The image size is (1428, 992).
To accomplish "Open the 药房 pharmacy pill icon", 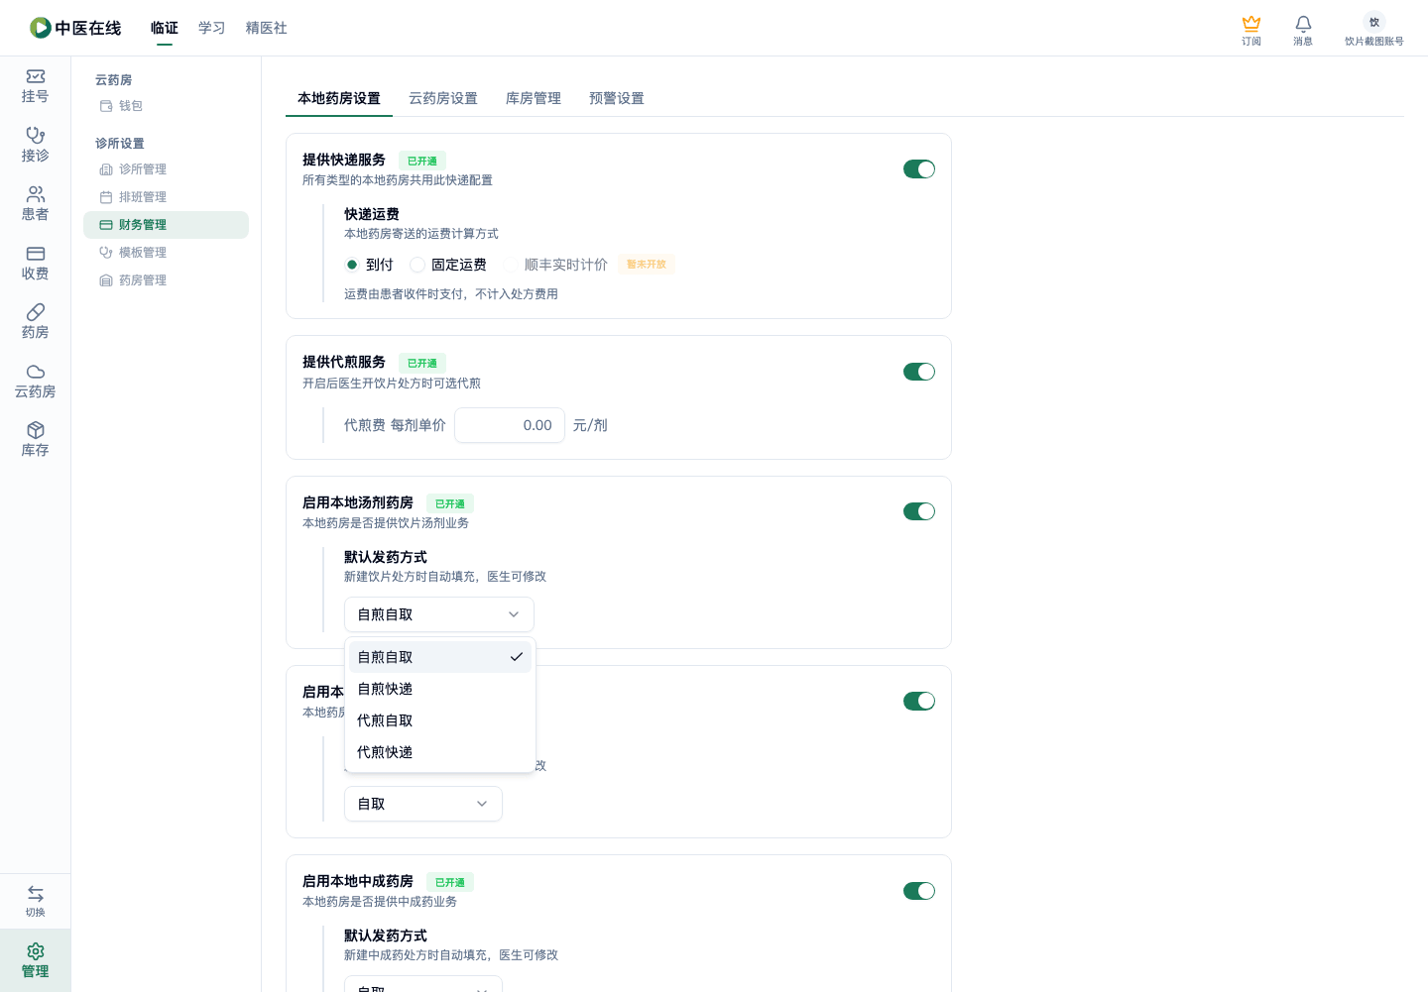I will (36, 312).
